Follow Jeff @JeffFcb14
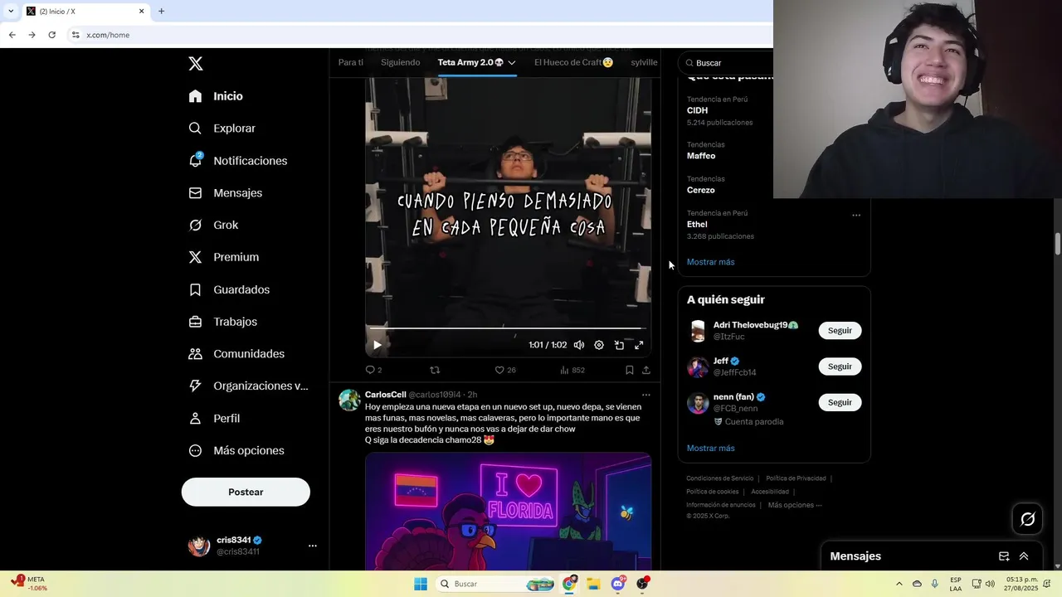 [840, 366]
